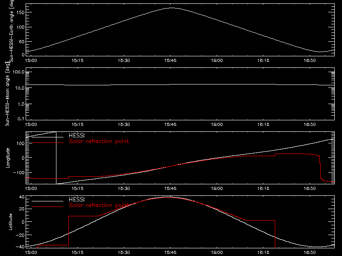Click the 20 tick on Latitude axis

point(22,209)
